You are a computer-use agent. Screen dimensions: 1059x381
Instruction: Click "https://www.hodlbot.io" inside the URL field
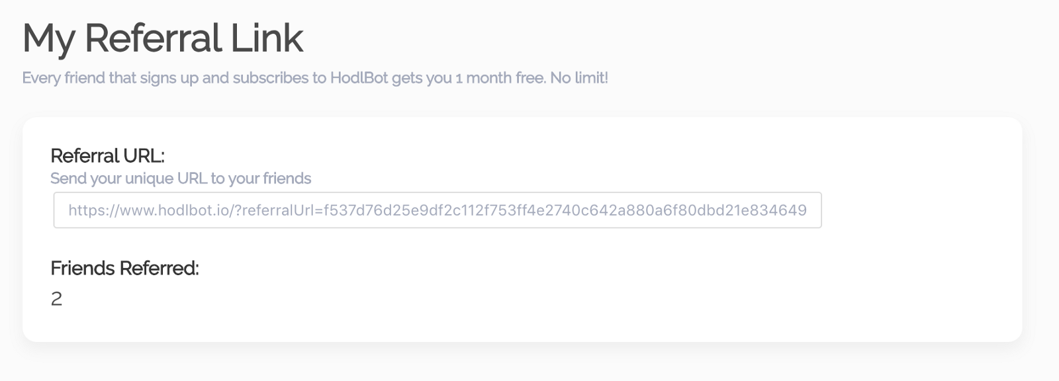tap(148, 210)
